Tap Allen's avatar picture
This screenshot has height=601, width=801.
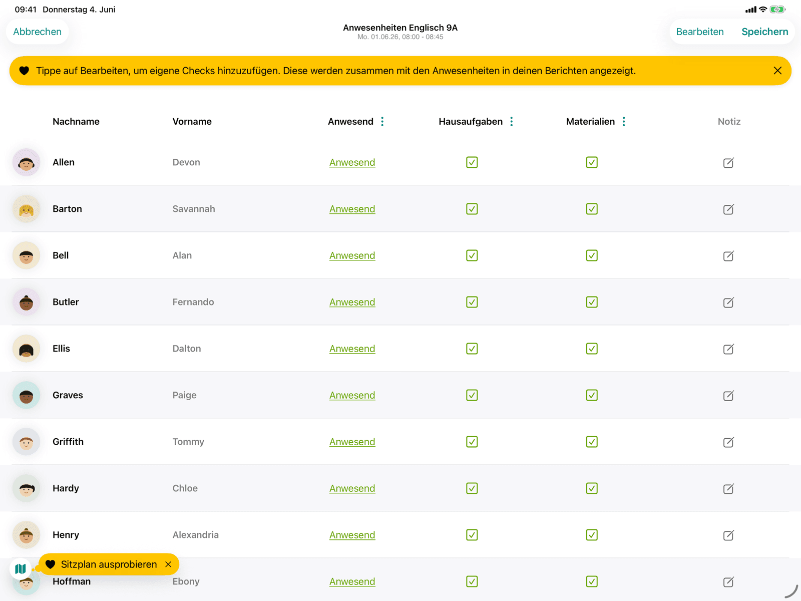click(26, 162)
